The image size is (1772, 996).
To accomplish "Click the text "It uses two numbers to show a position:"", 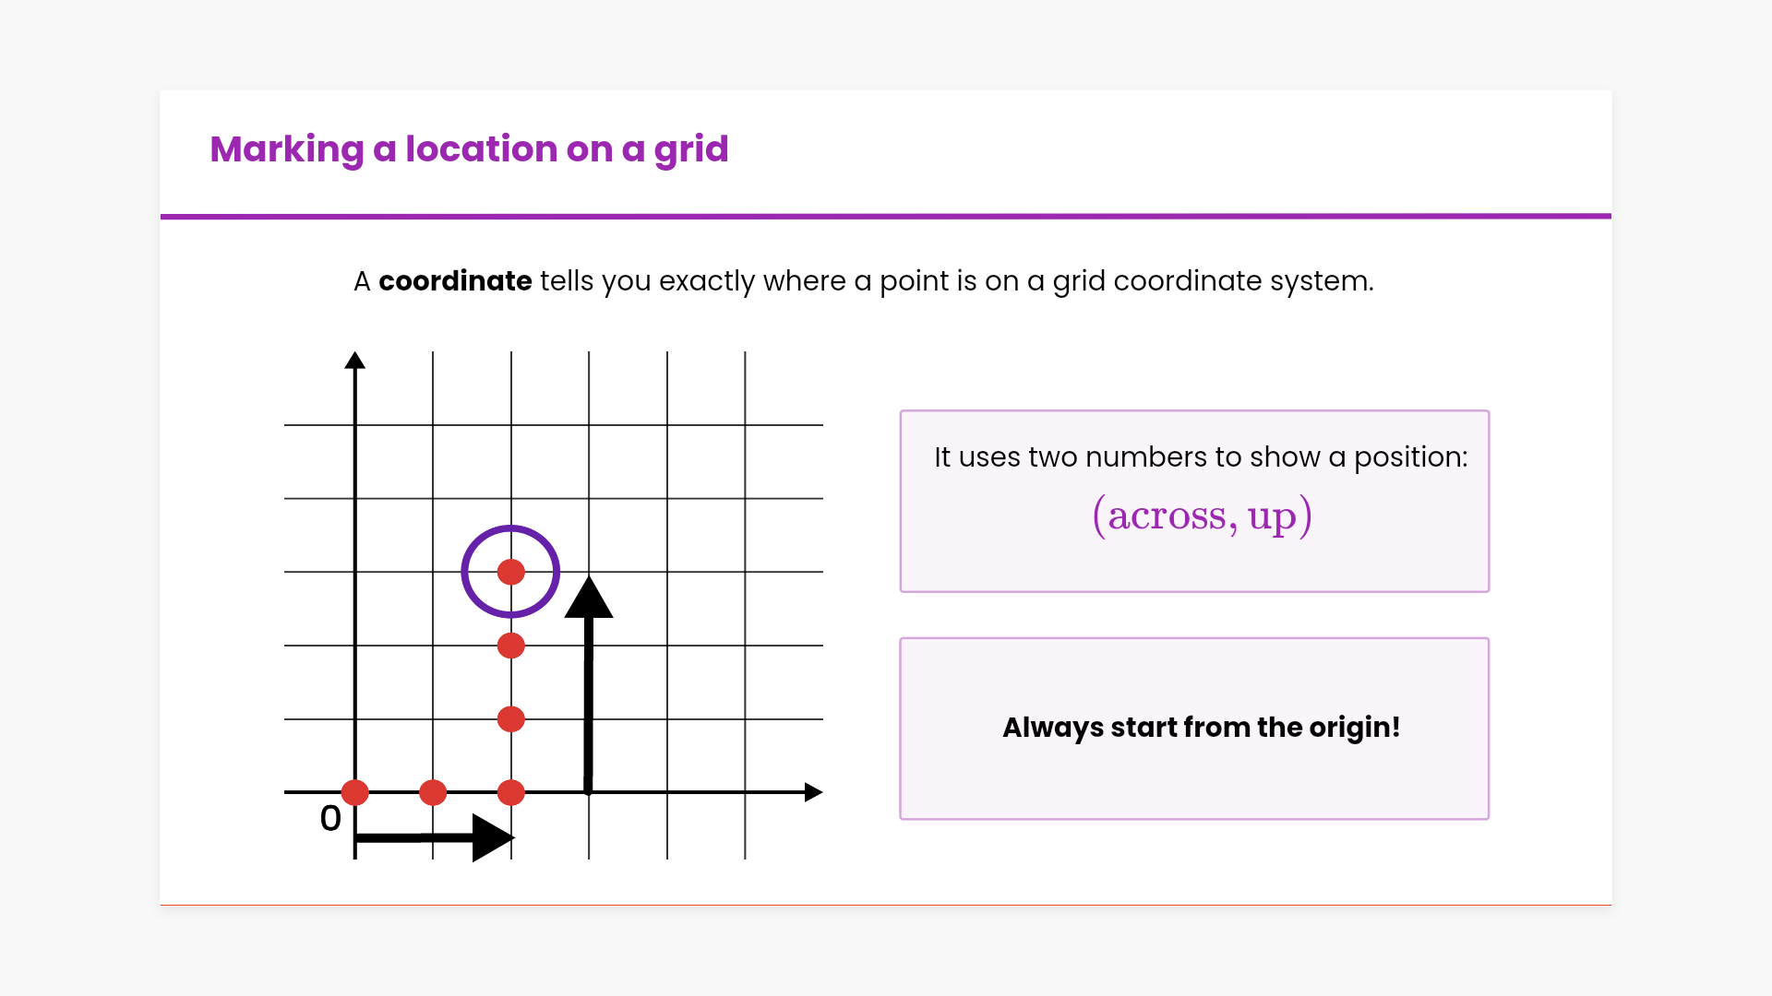I will tap(1201, 457).
